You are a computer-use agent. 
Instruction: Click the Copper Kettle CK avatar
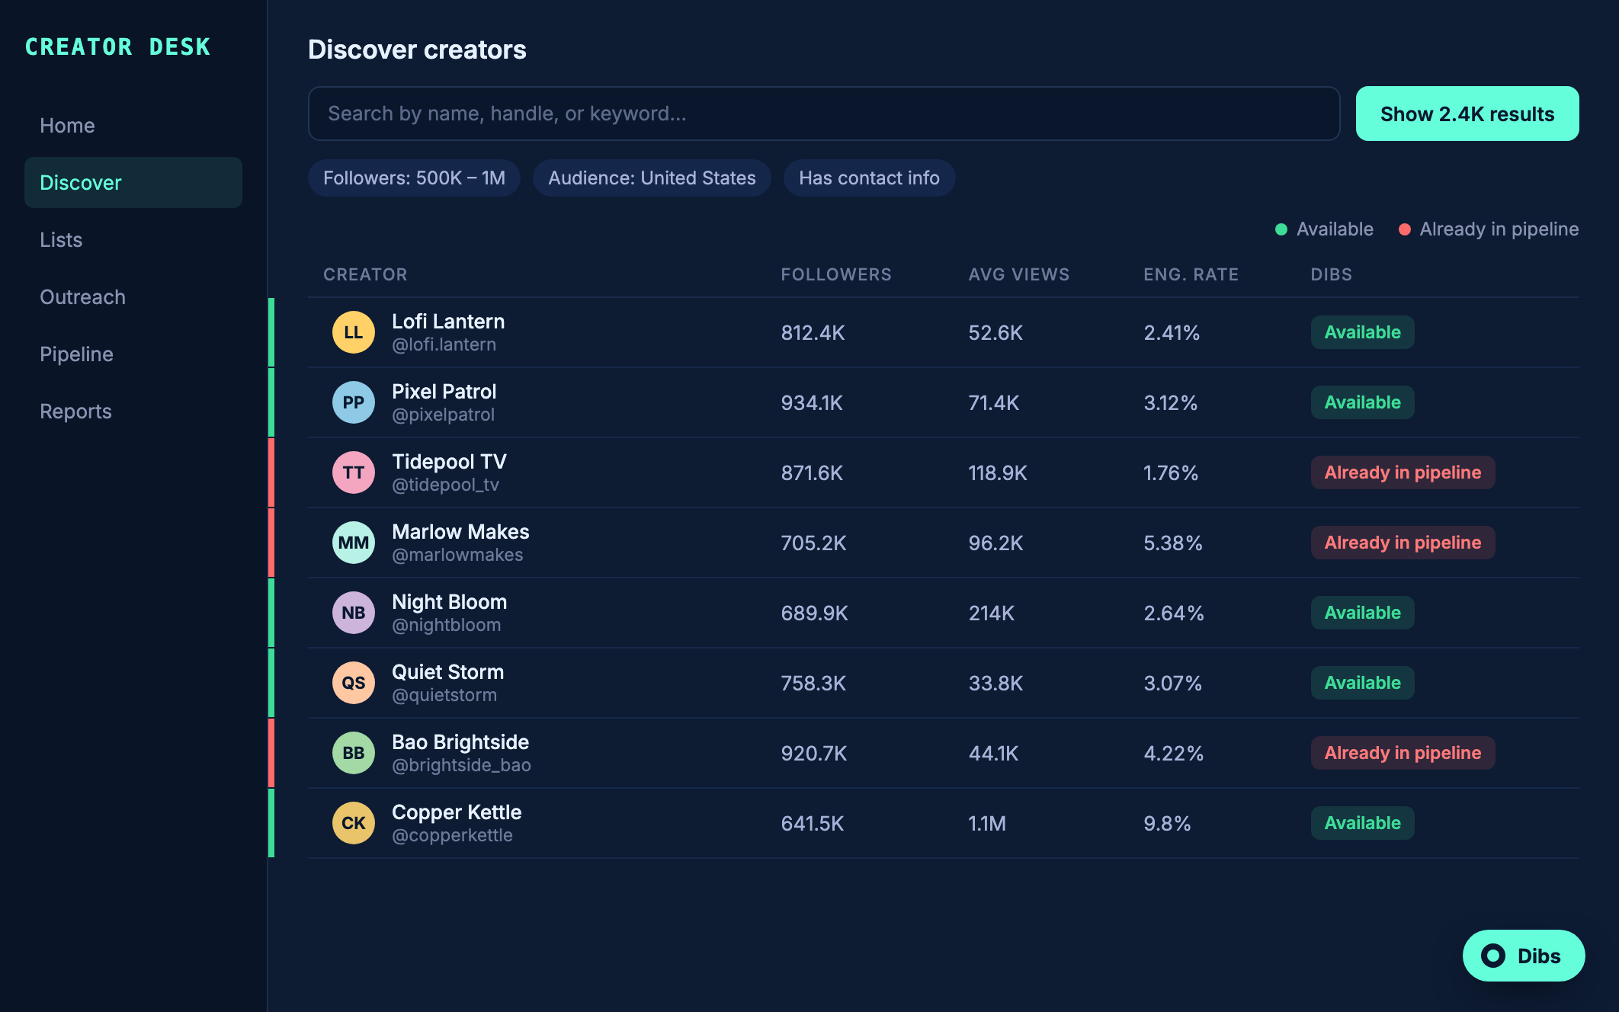(353, 823)
